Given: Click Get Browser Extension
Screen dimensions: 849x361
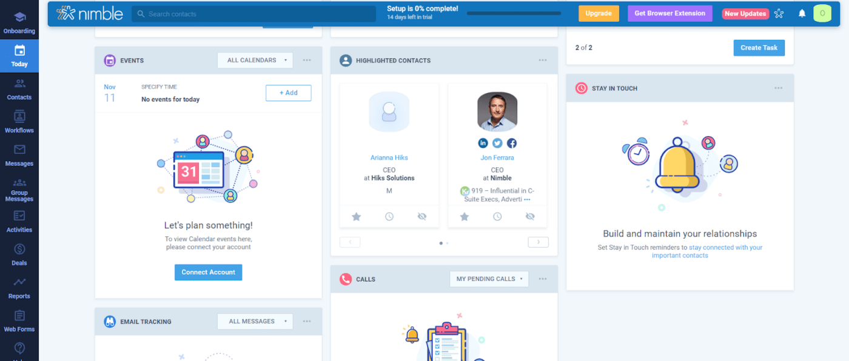Looking at the screenshot, I should pyautogui.click(x=670, y=13).
